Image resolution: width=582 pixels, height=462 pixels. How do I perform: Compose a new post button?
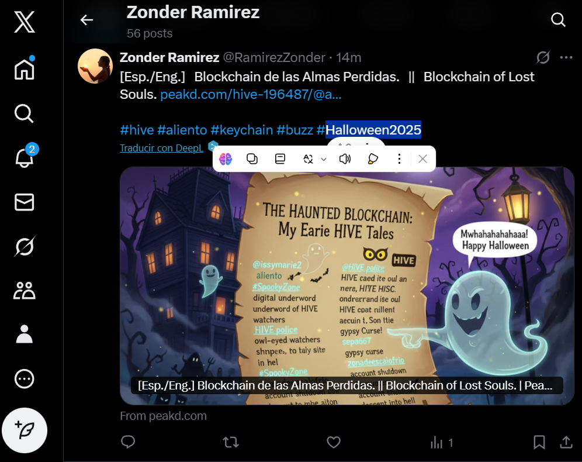(x=25, y=430)
